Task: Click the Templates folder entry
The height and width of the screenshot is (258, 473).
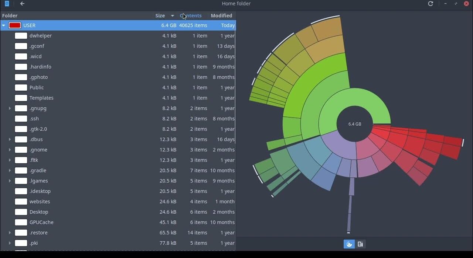Action: [41, 98]
